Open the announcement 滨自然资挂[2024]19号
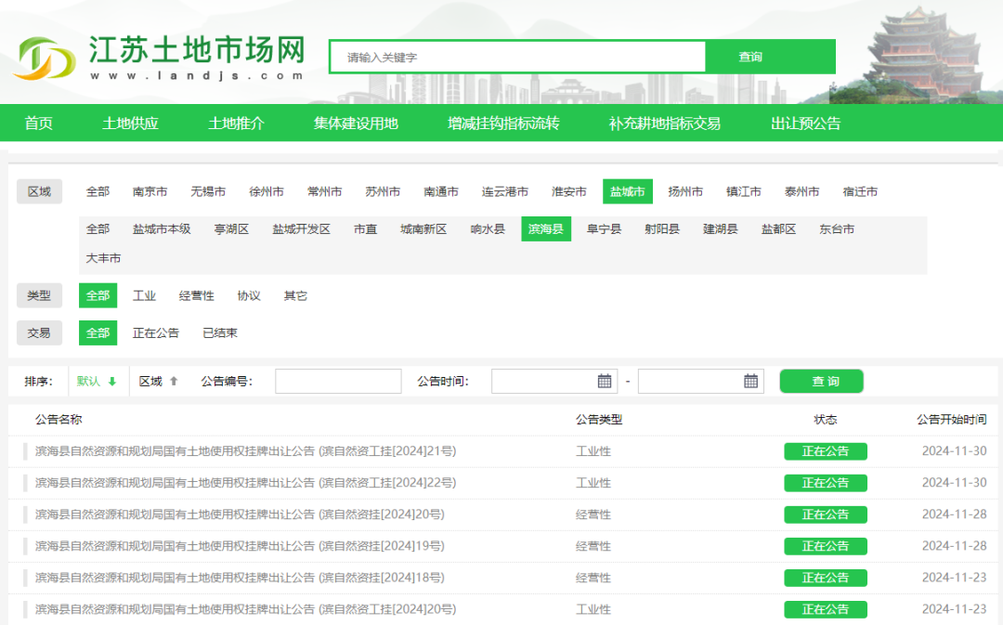 point(240,546)
